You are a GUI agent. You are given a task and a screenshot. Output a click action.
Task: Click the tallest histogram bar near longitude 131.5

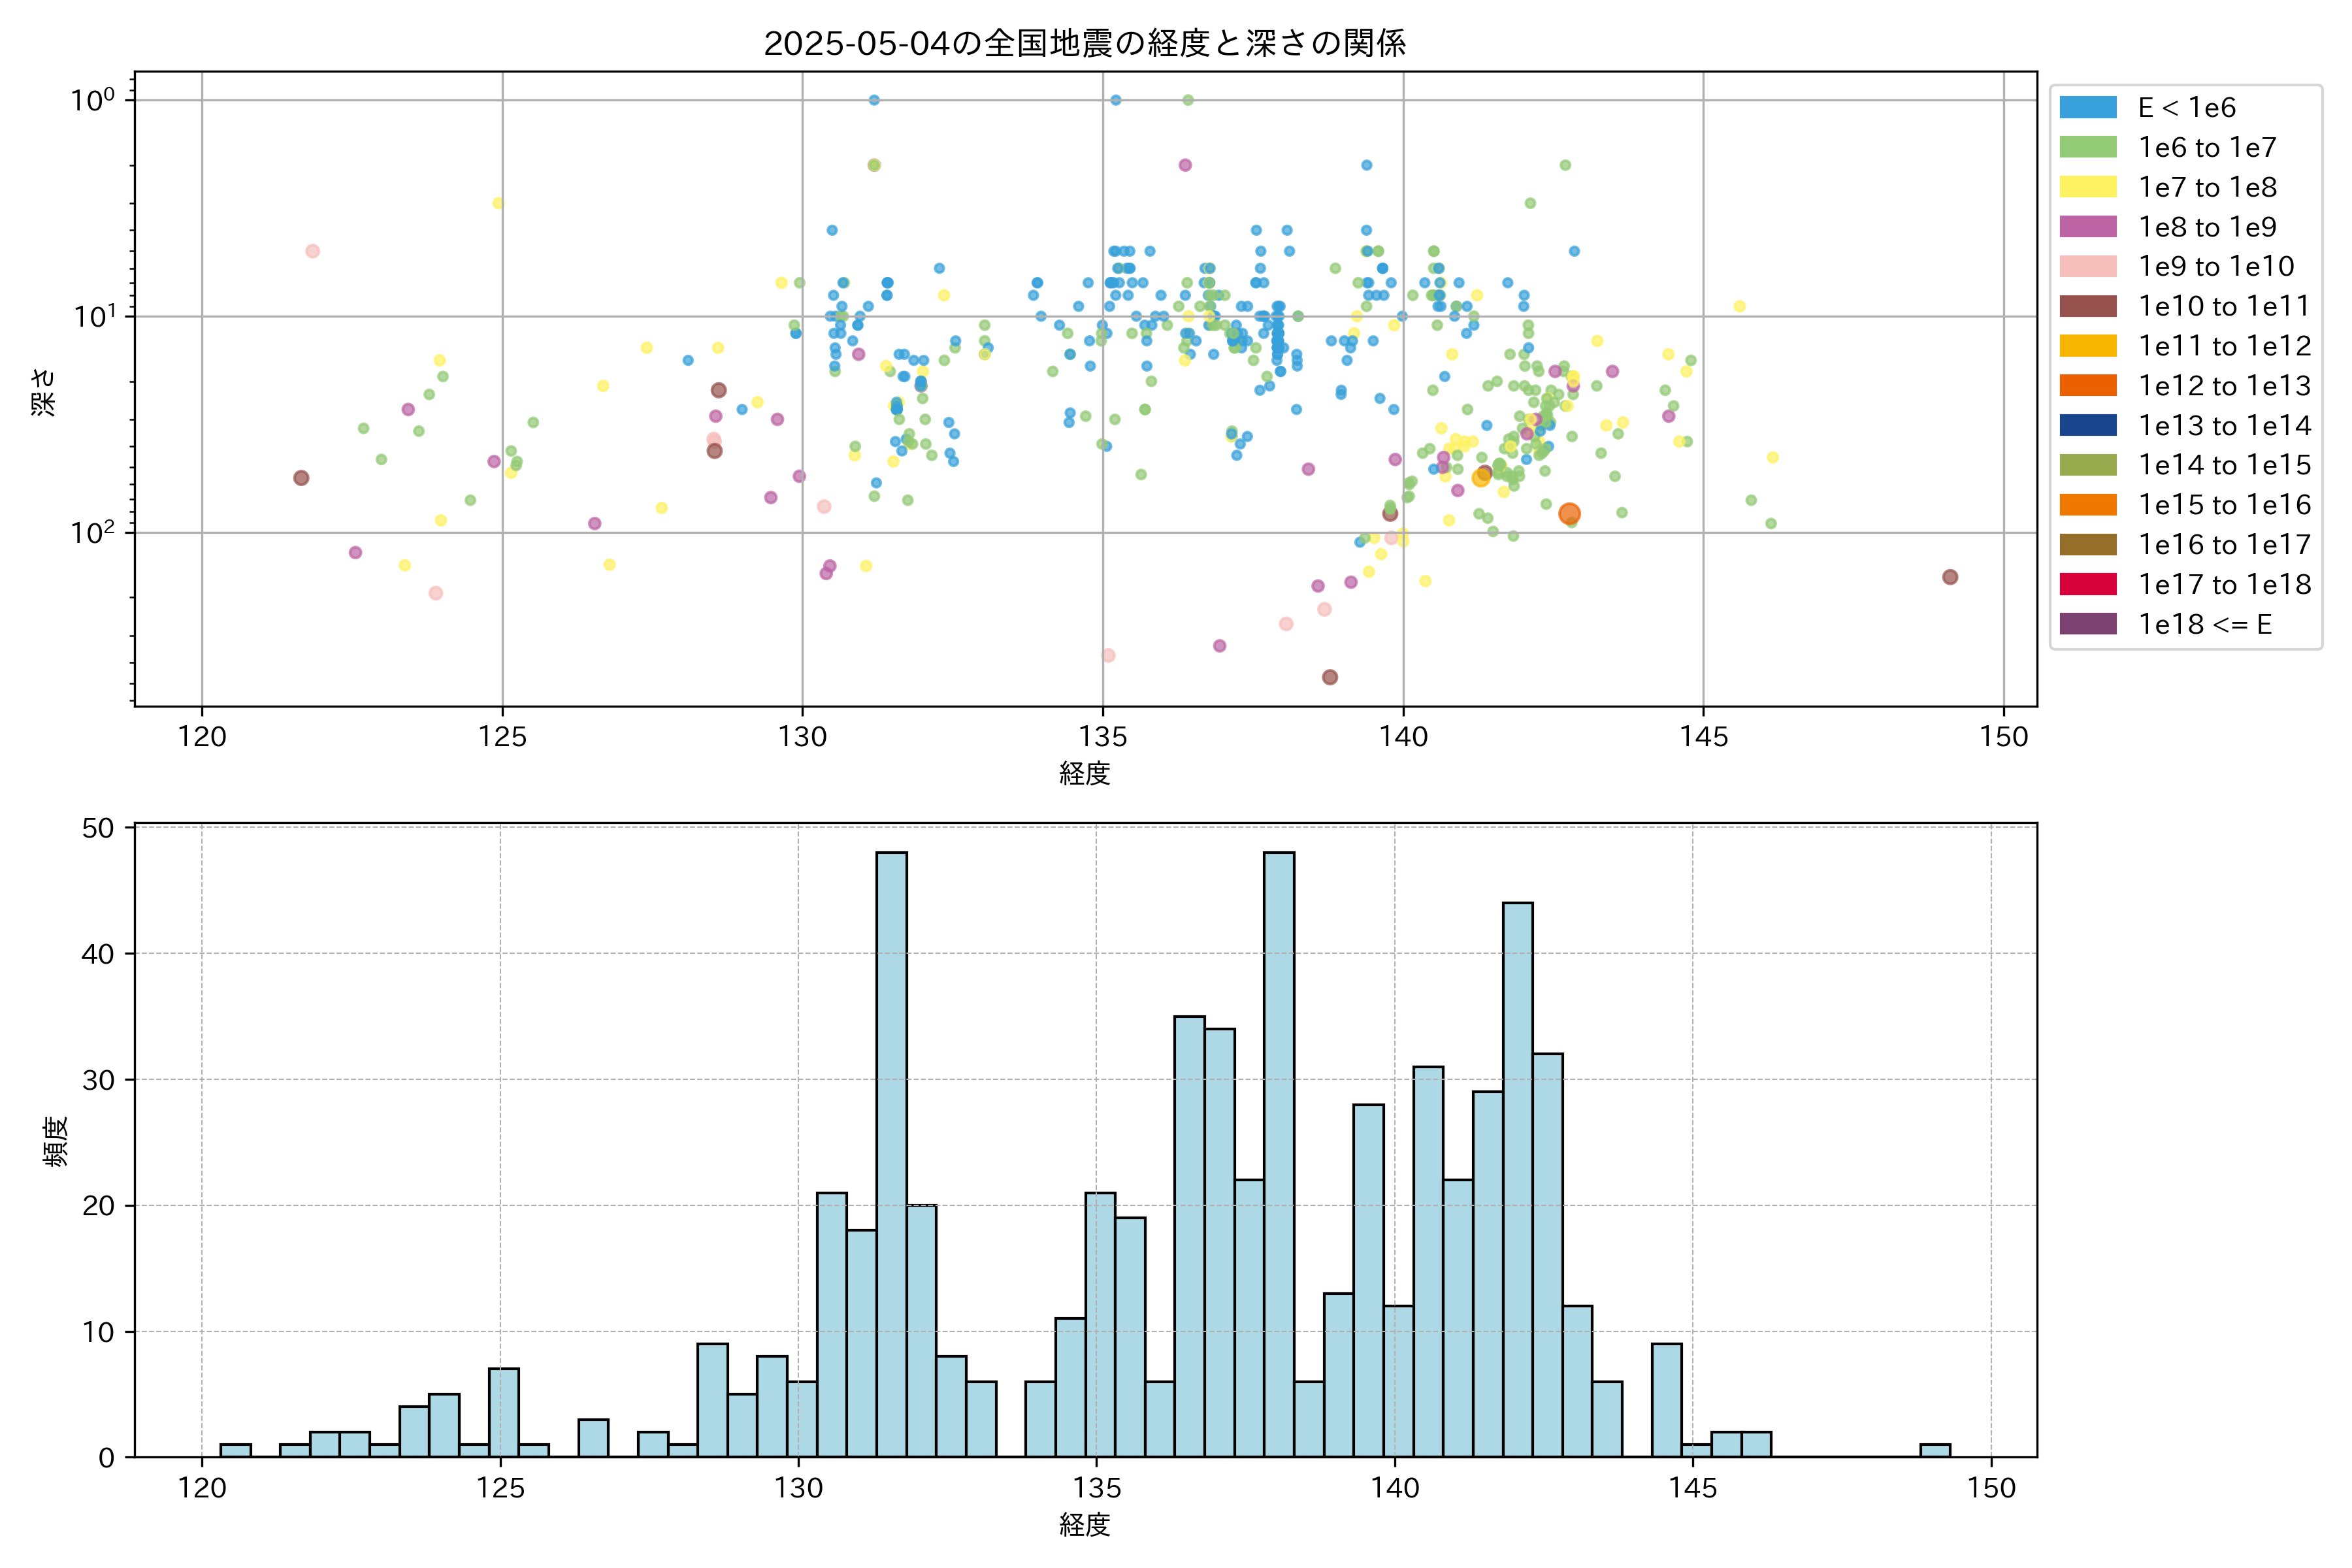[x=891, y=1154]
